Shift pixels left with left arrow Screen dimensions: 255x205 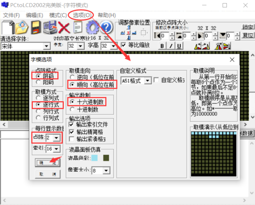(x=123, y=33)
